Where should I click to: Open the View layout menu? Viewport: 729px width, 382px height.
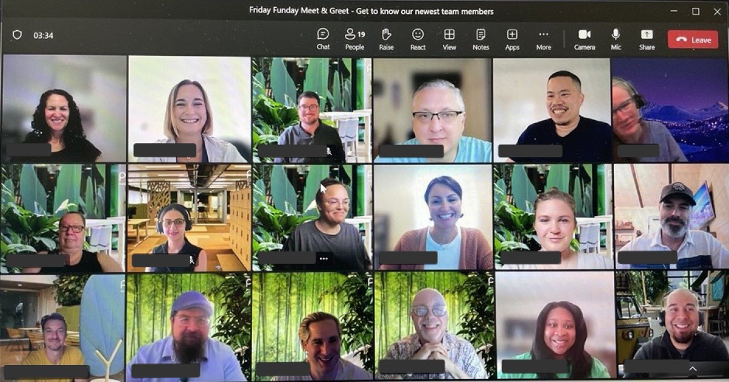coord(449,39)
